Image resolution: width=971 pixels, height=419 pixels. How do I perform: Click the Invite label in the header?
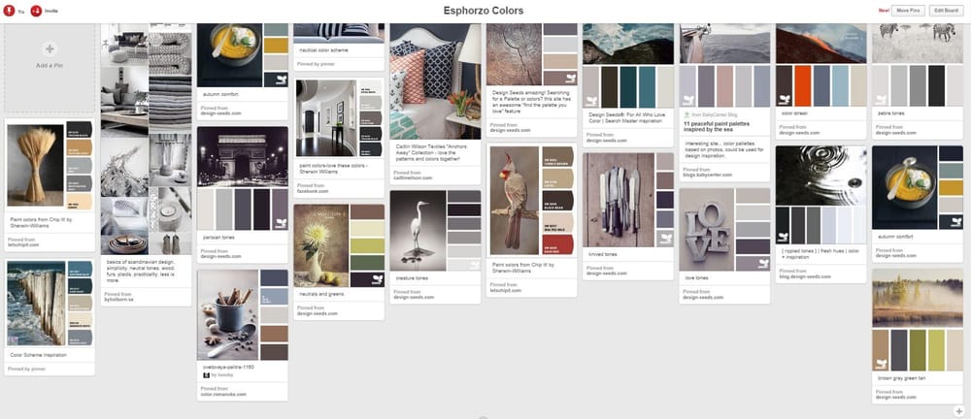click(50, 11)
